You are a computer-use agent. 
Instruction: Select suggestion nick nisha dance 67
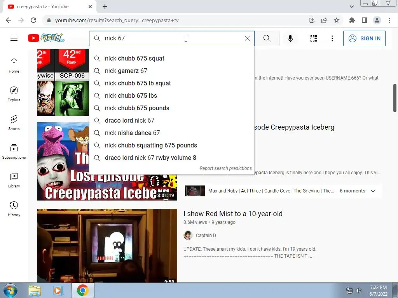coord(172,133)
